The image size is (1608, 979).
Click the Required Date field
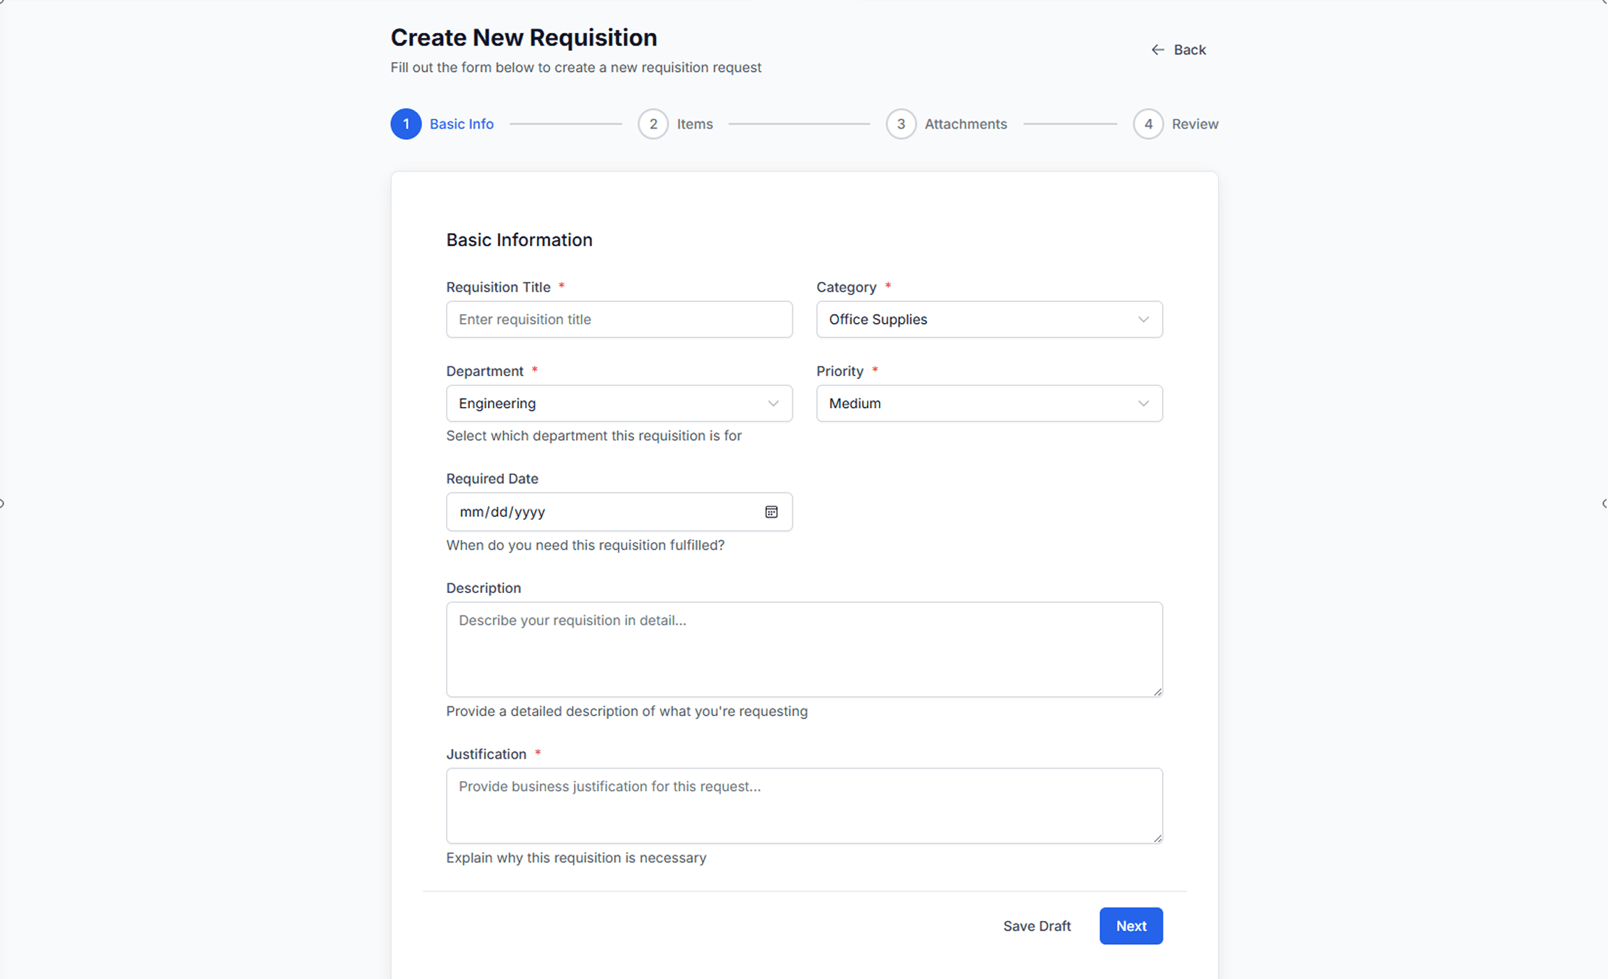coord(601,511)
